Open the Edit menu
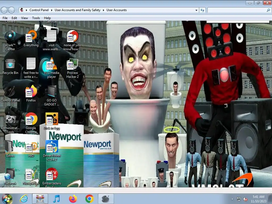This screenshot has width=272, height=204. [14, 18]
